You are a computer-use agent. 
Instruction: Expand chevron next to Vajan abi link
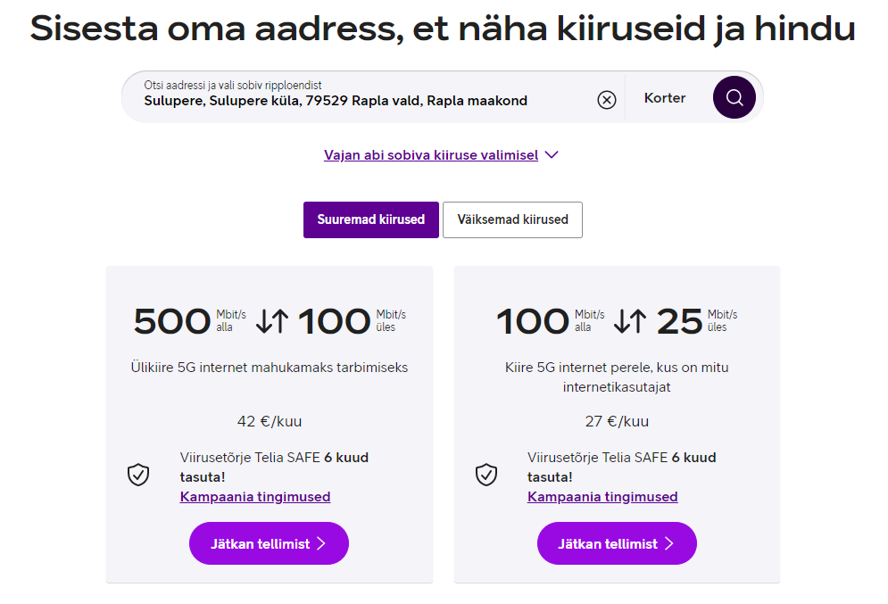point(552,154)
